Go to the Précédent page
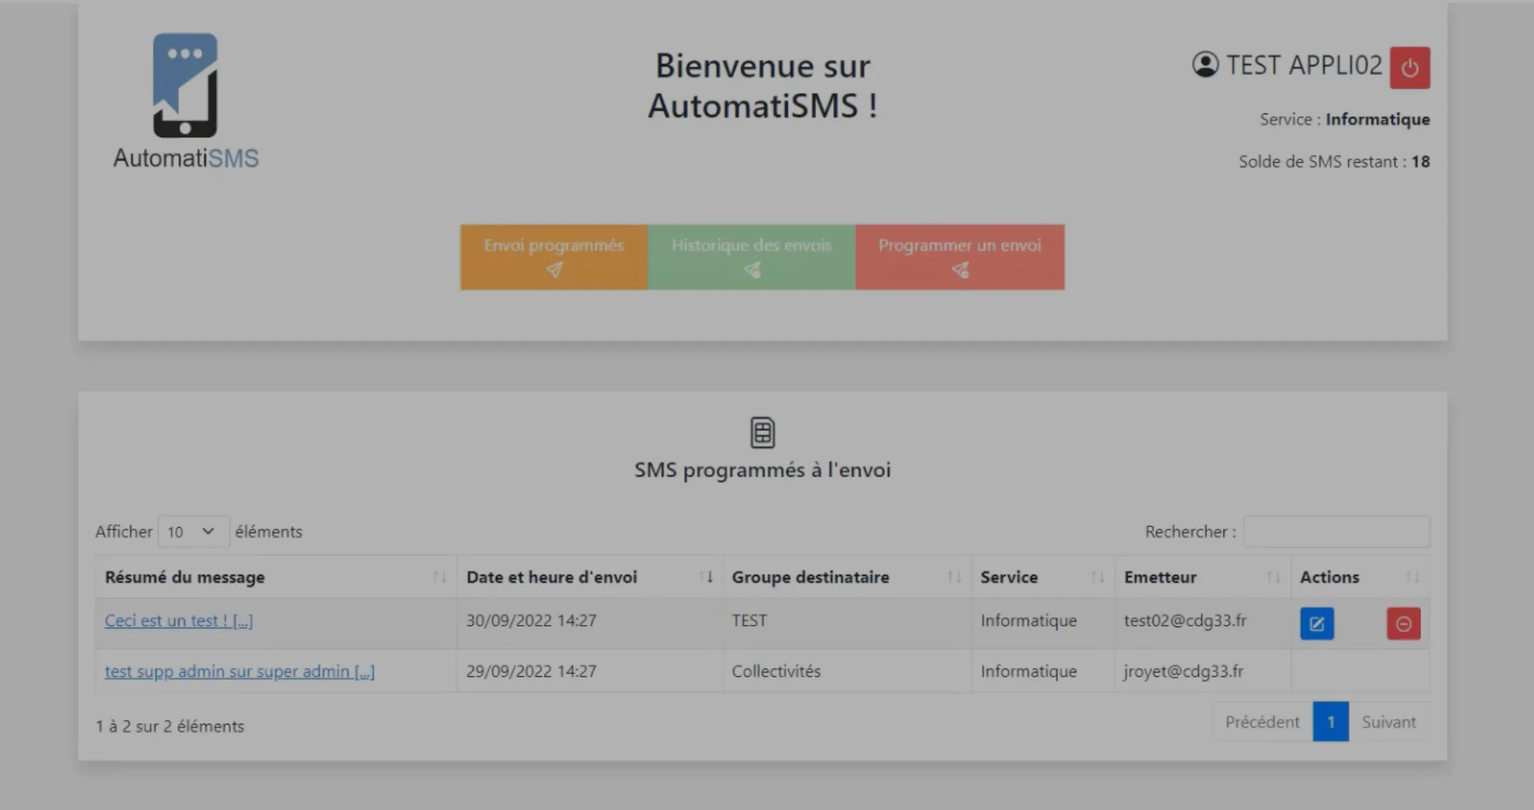The height and width of the screenshot is (810, 1534). (x=1263, y=722)
